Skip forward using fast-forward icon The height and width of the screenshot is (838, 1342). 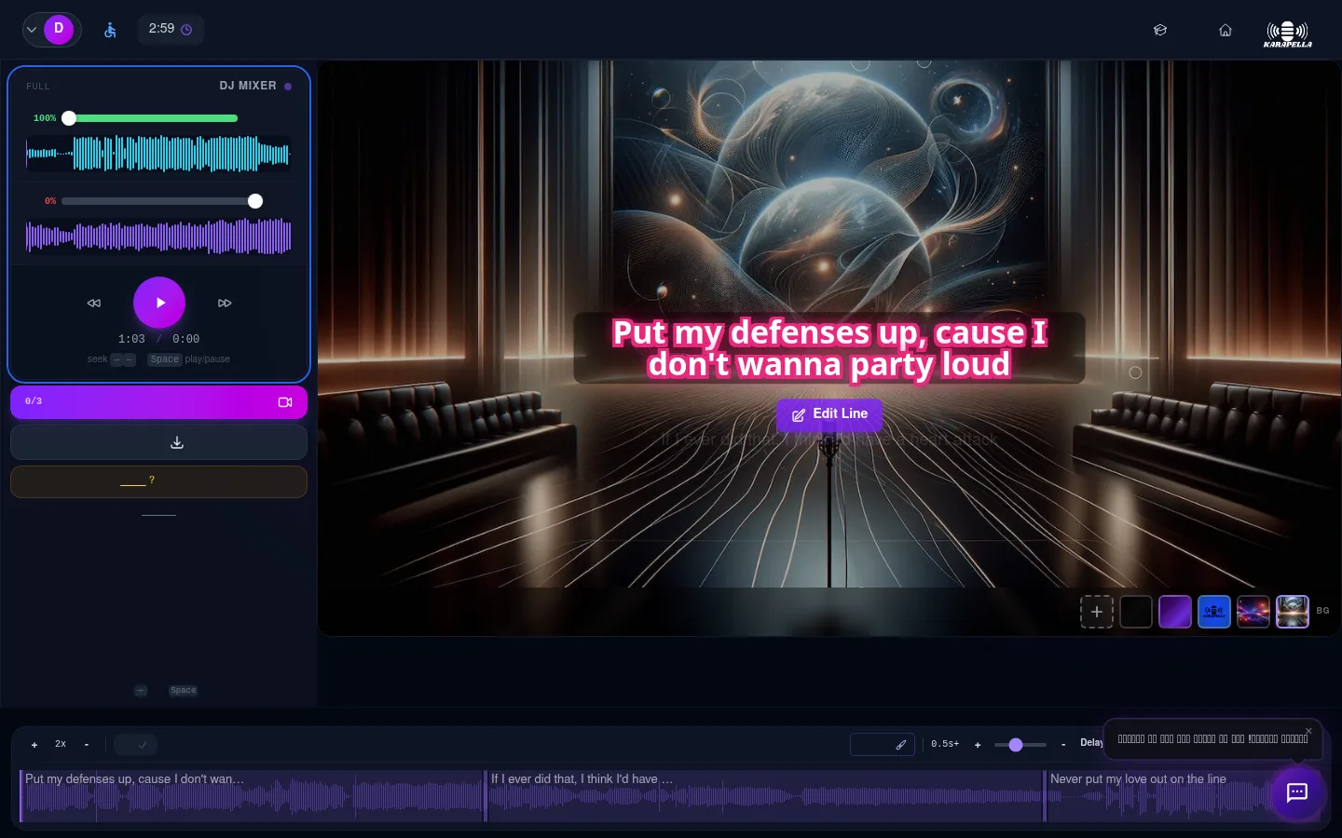click(x=225, y=303)
